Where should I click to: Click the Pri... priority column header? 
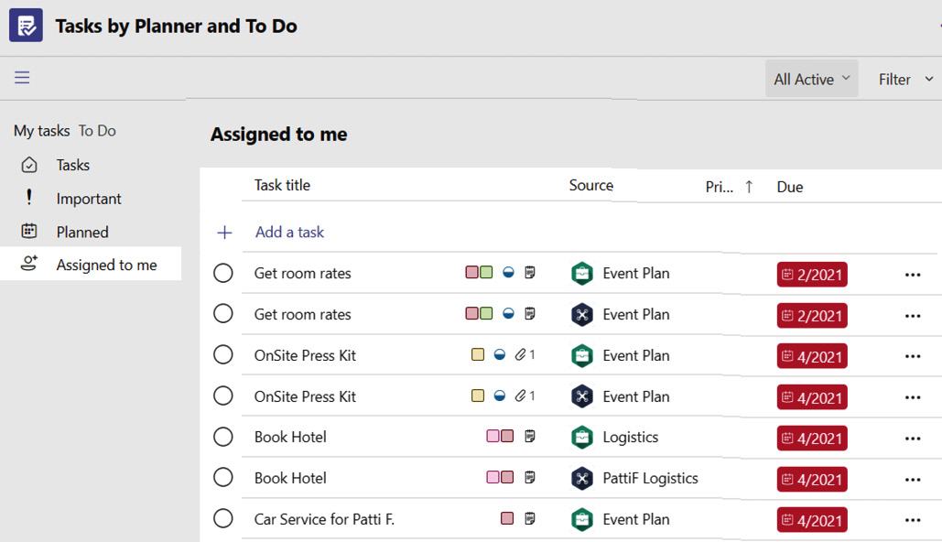[x=720, y=187]
